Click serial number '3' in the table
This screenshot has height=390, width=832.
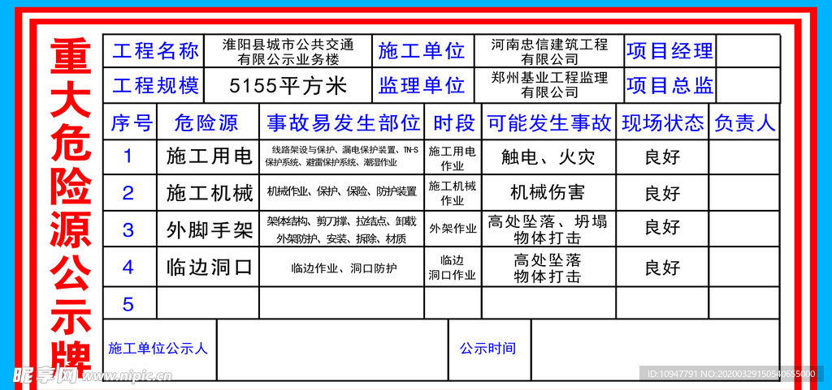pyautogui.click(x=128, y=229)
